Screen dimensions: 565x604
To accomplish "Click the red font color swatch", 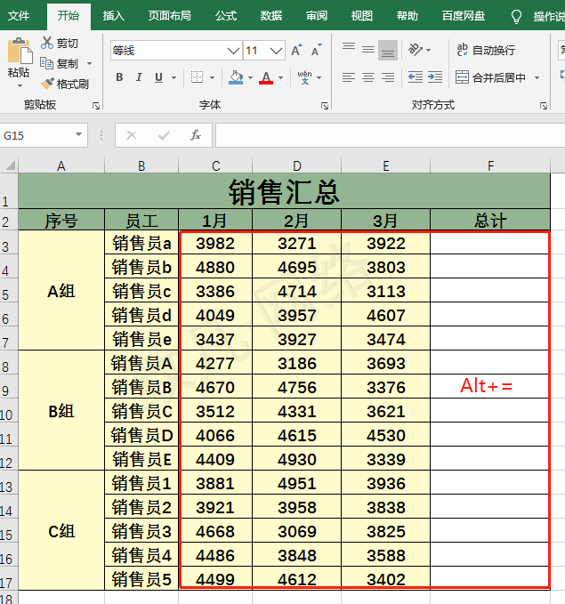I will point(266,77).
